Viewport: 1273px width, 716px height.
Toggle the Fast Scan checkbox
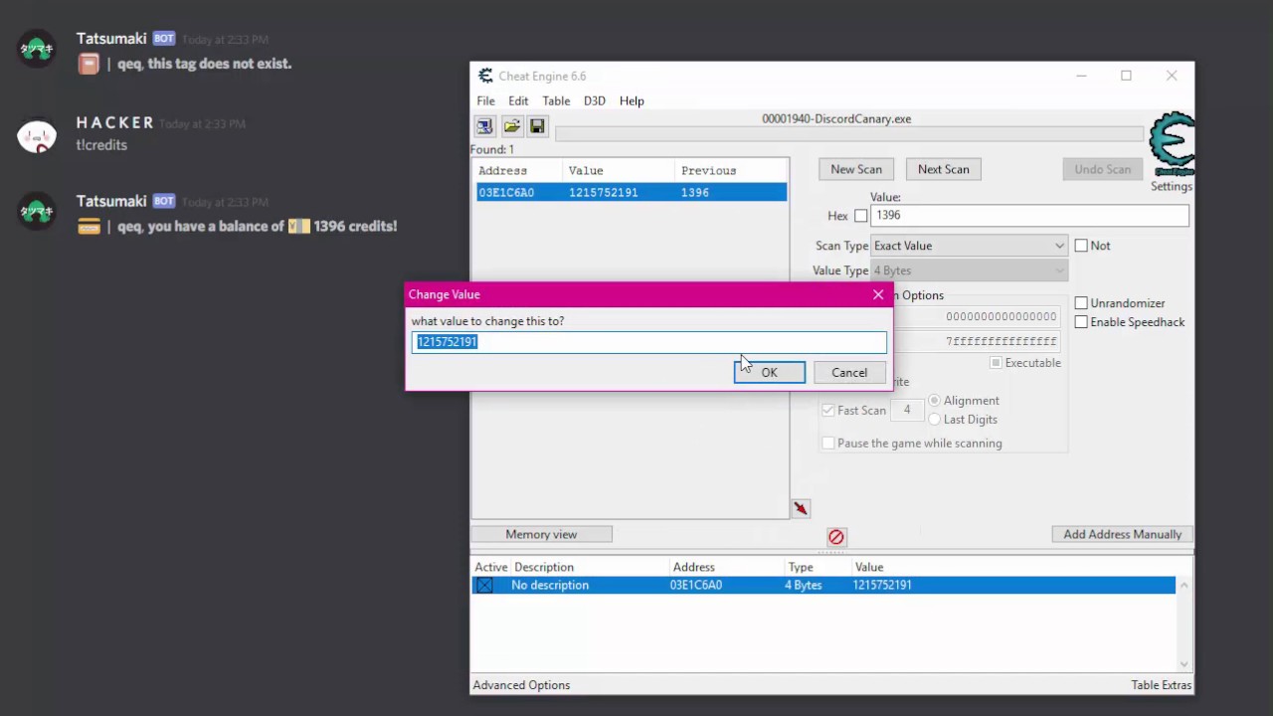[x=827, y=410]
